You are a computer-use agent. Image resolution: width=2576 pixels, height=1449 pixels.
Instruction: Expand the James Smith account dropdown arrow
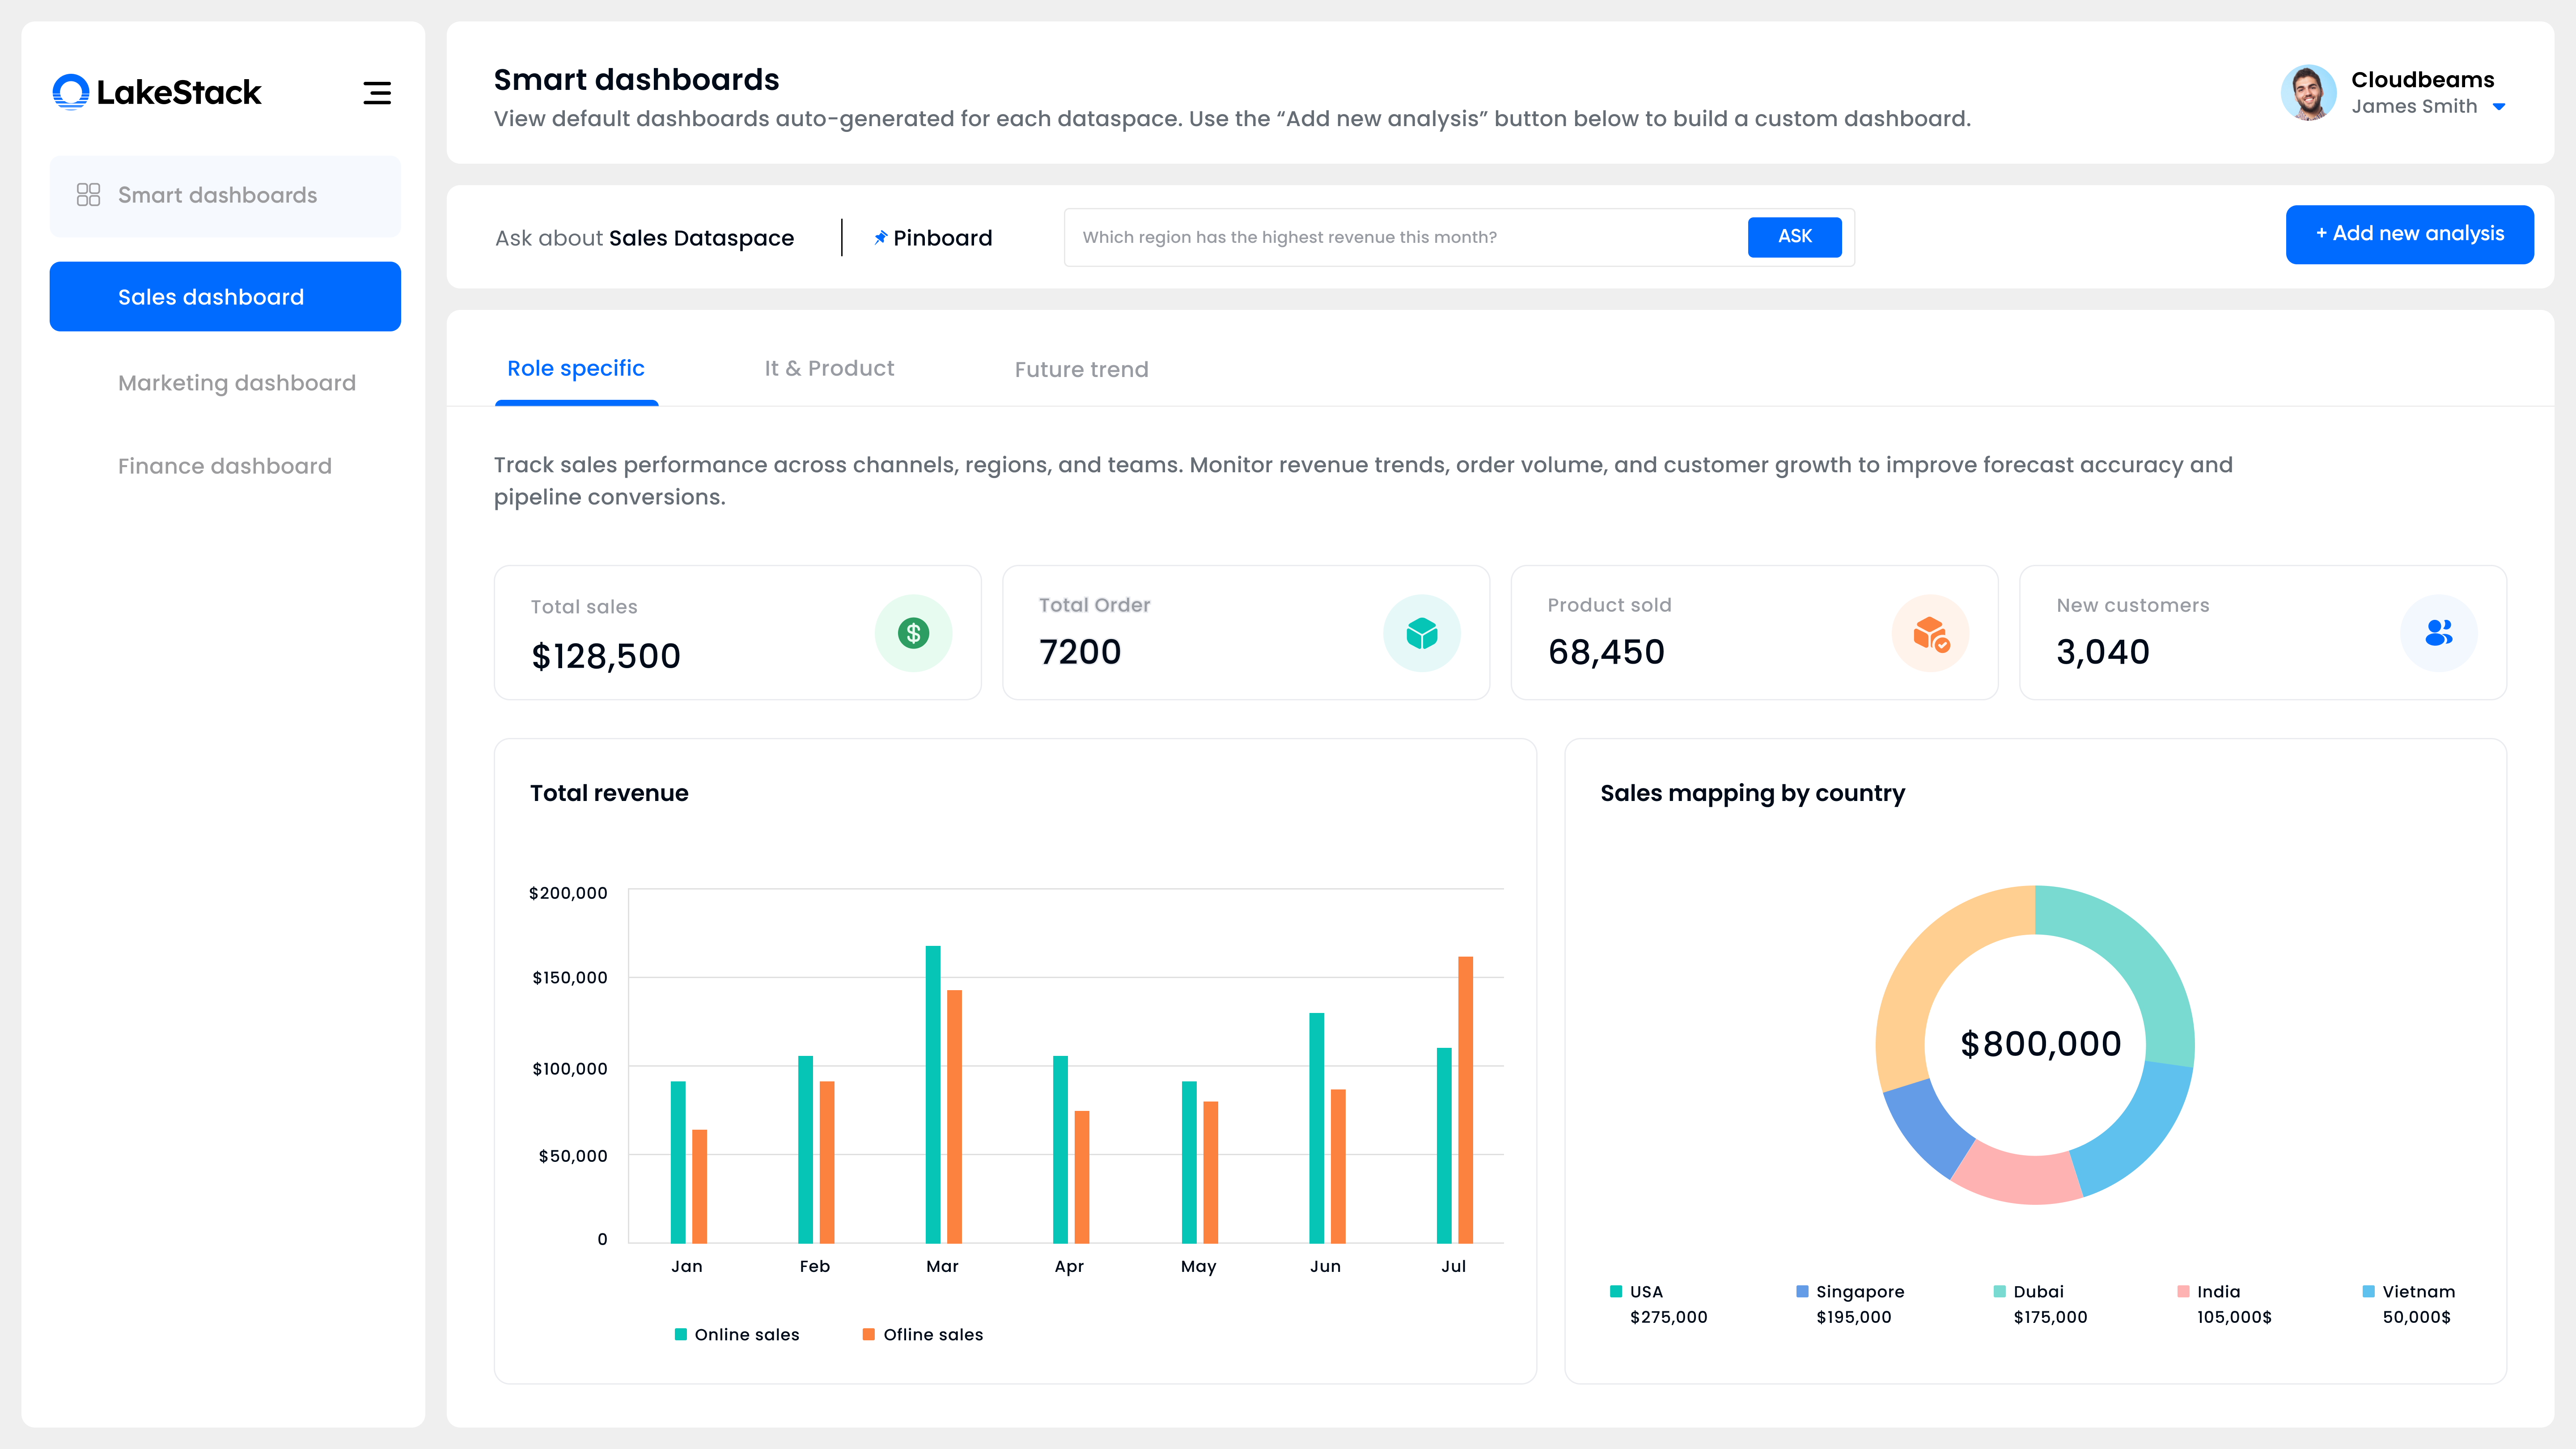click(x=2498, y=107)
